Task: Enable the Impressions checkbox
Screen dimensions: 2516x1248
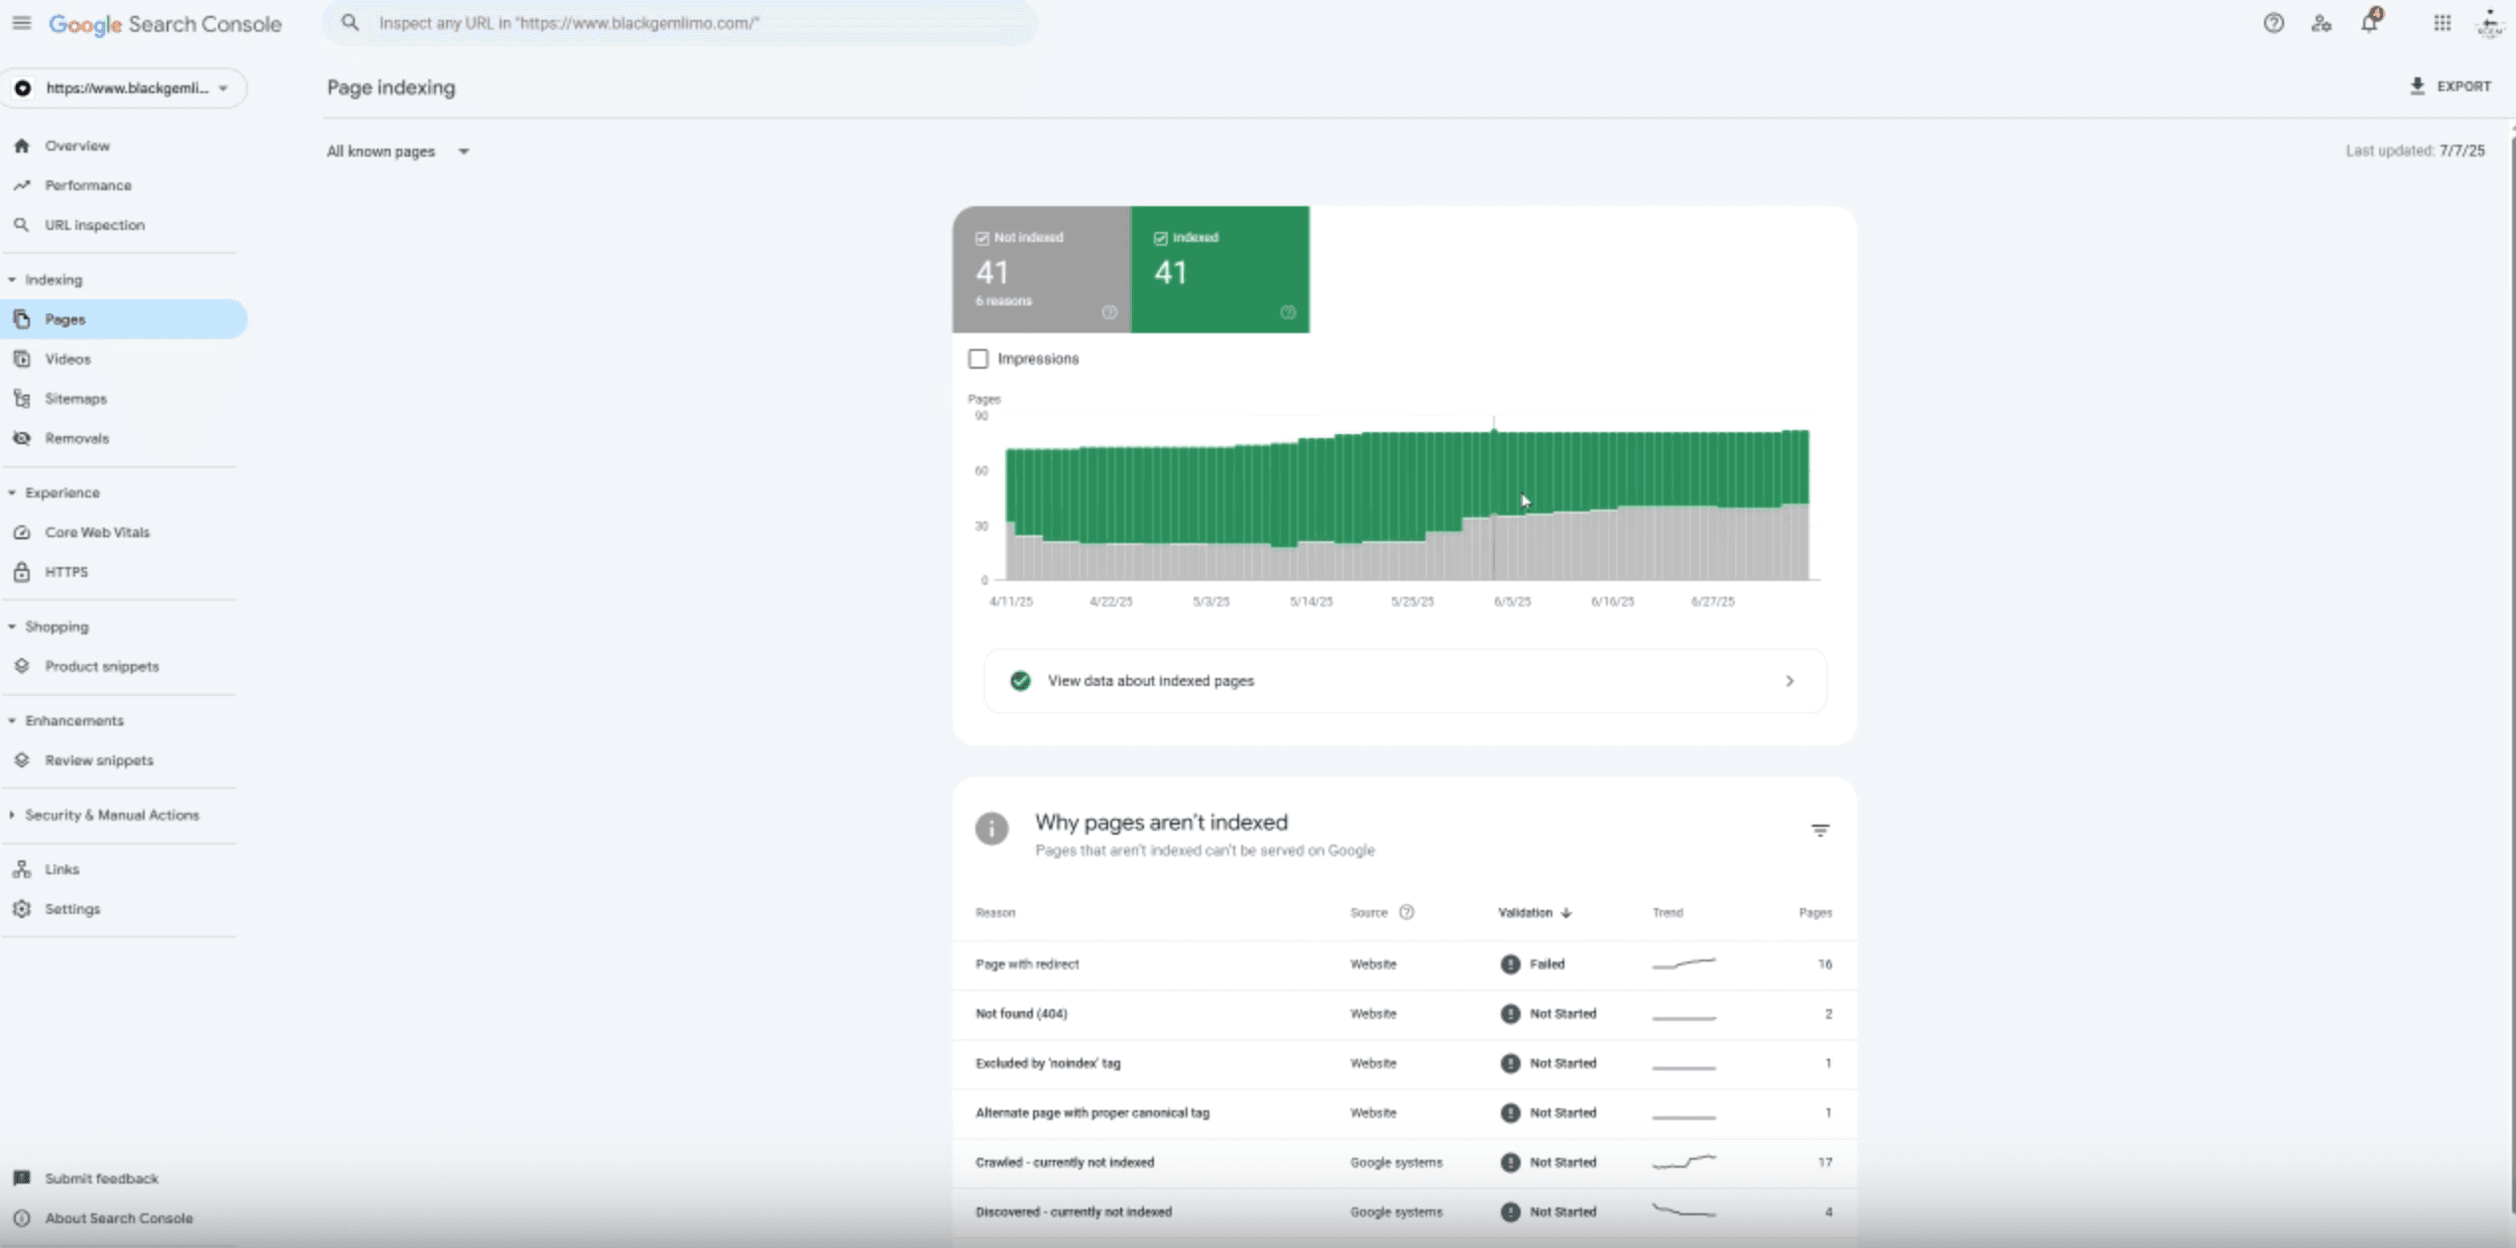Action: click(978, 359)
